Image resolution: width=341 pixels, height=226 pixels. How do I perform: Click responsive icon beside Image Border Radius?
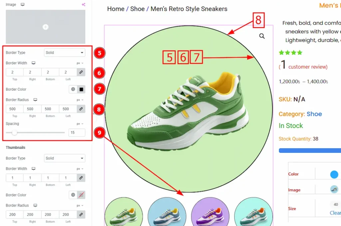pyautogui.click(x=35, y=100)
